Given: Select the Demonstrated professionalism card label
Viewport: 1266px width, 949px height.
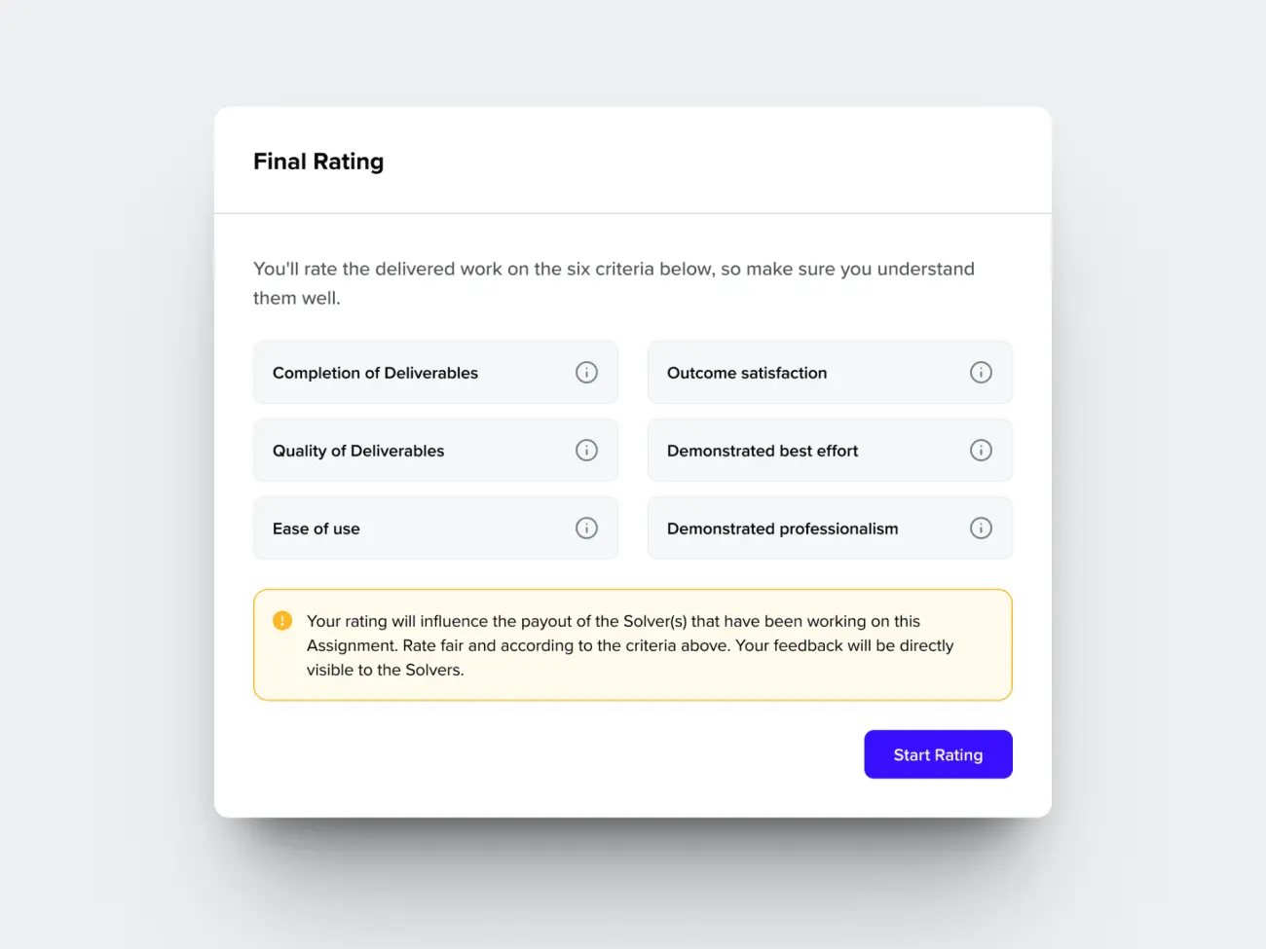Looking at the screenshot, I should pyautogui.click(x=783, y=529).
